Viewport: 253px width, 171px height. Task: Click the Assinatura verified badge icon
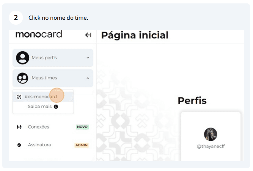tap(19, 145)
